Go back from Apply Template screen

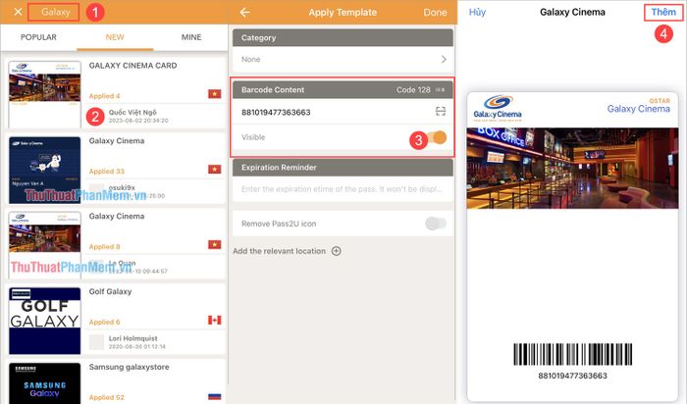tap(244, 12)
